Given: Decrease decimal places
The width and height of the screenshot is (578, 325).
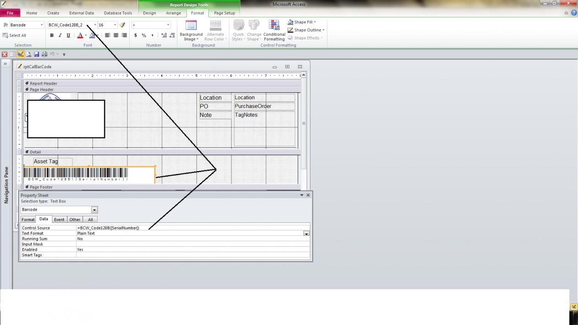Looking at the screenshot, I should click(172, 35).
